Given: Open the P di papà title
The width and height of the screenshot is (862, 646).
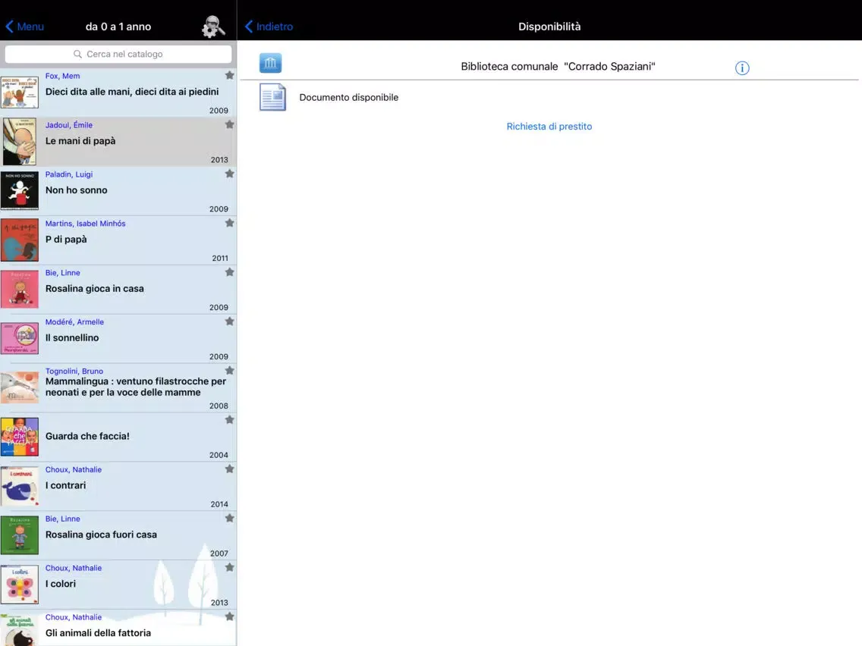Looking at the screenshot, I should 66,240.
